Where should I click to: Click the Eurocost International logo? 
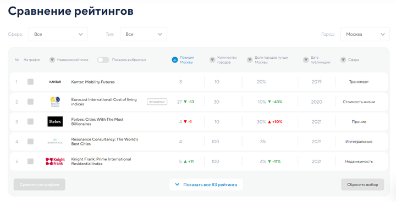click(x=55, y=102)
